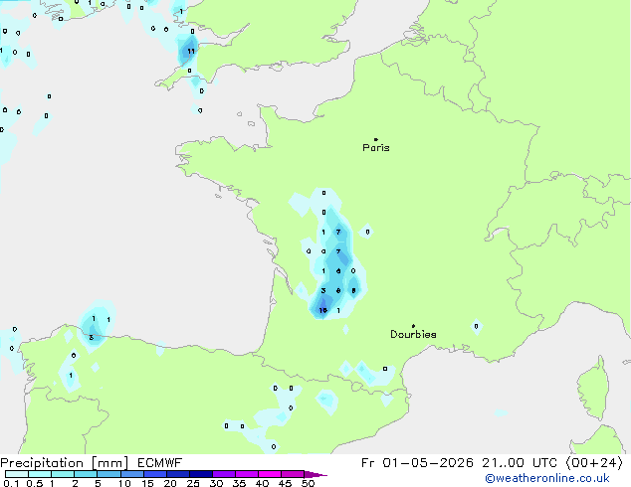Click the Paris location dot marker
This screenshot has width=631, height=487.
(376, 139)
